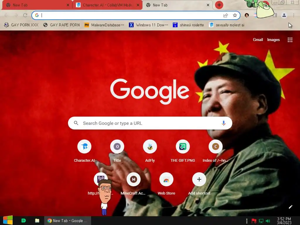
Task: Click the New Tab - Google taskbar button
Action: pyautogui.click(x=68, y=221)
